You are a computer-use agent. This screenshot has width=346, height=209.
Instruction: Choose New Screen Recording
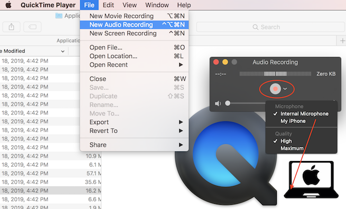tap(134, 34)
